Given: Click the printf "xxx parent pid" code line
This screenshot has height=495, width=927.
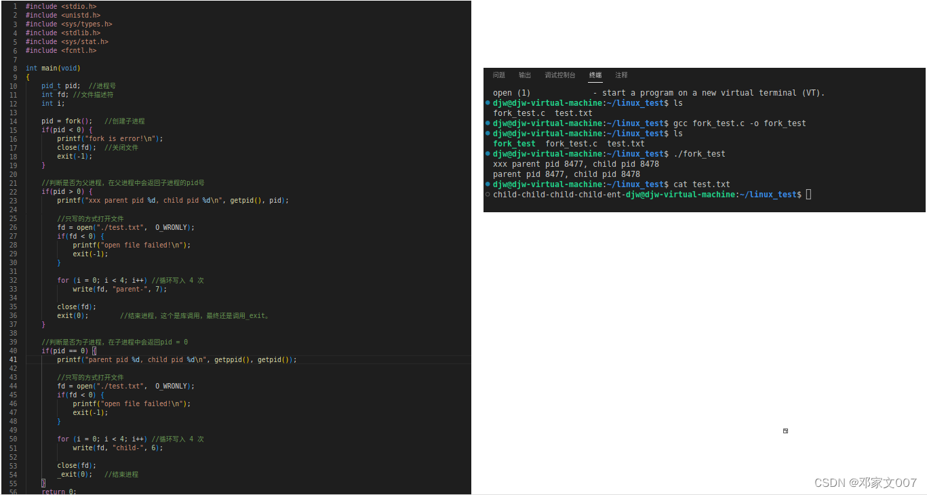Looking at the screenshot, I should click(x=173, y=201).
